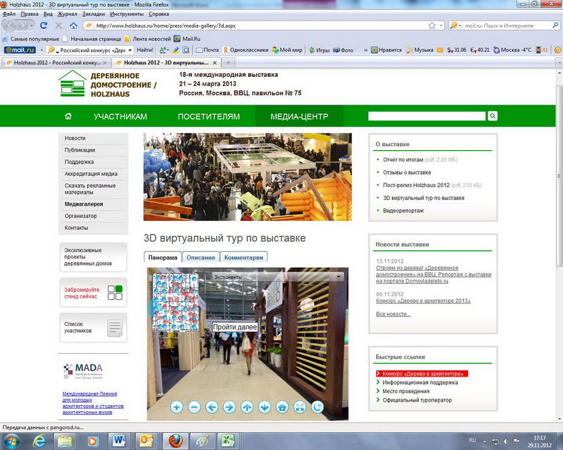
Task: Switch to the Описание tab
Action: pyautogui.click(x=201, y=258)
